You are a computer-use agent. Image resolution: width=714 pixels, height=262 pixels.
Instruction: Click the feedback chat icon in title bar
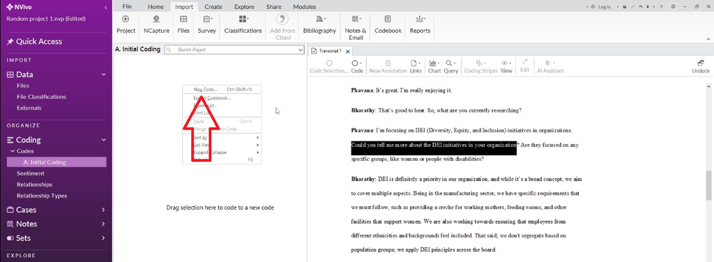[674, 7]
